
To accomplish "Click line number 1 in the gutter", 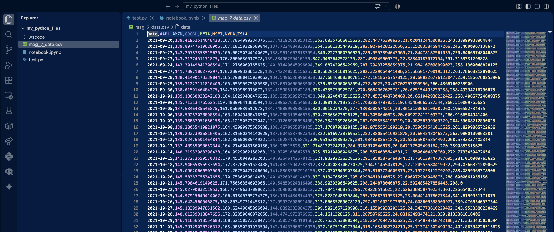I will 137,34.
